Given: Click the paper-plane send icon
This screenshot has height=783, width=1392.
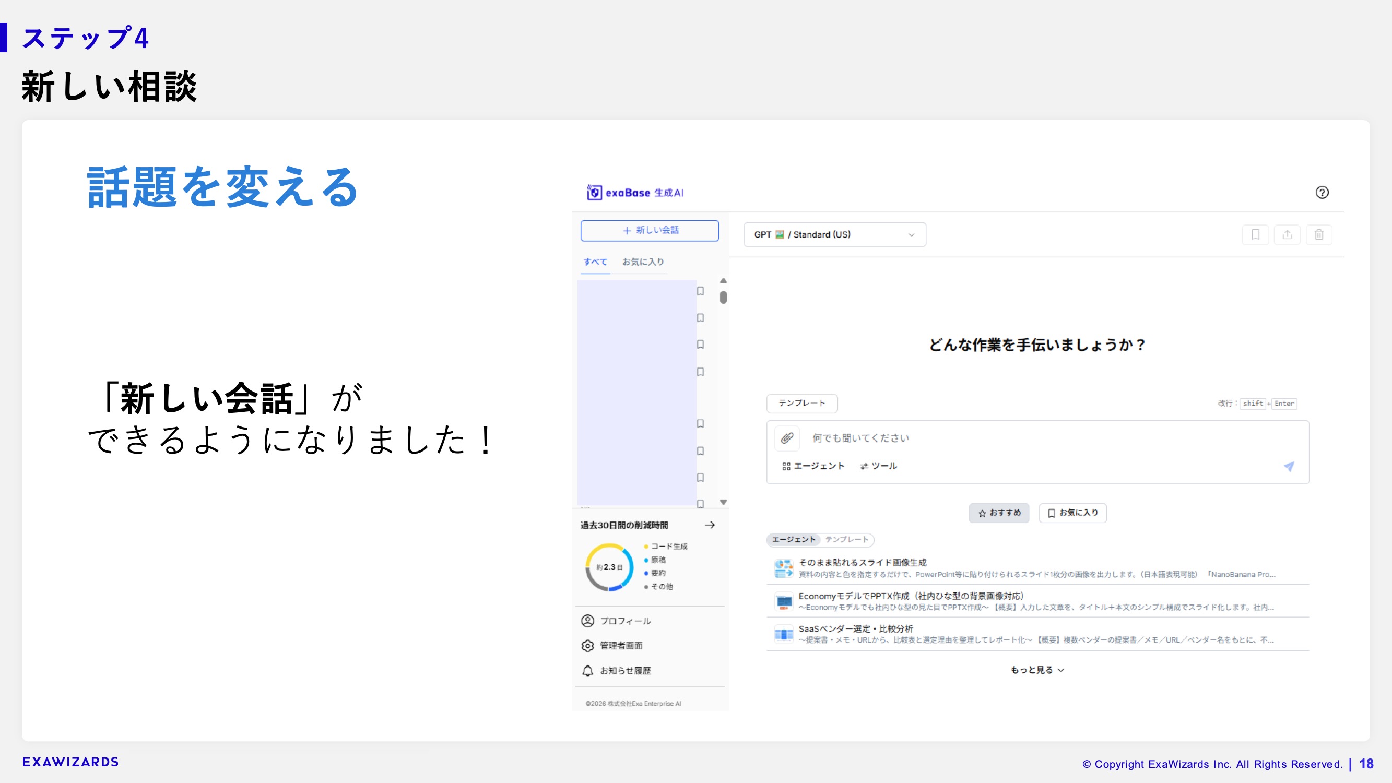Looking at the screenshot, I should (x=1289, y=466).
